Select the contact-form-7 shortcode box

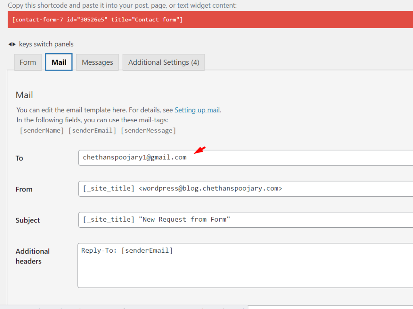(x=210, y=20)
